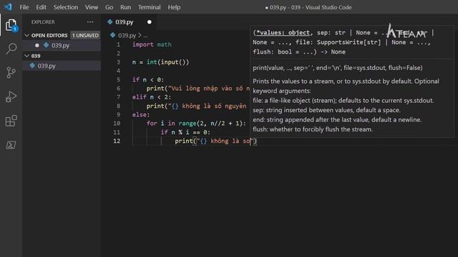
Task: Click line number 1 in the gutter
Action: (x=118, y=44)
